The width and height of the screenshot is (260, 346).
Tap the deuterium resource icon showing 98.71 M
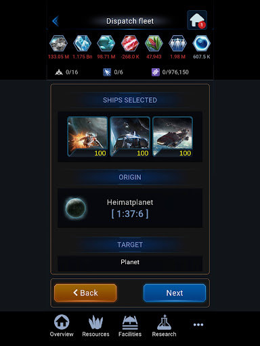(106, 43)
